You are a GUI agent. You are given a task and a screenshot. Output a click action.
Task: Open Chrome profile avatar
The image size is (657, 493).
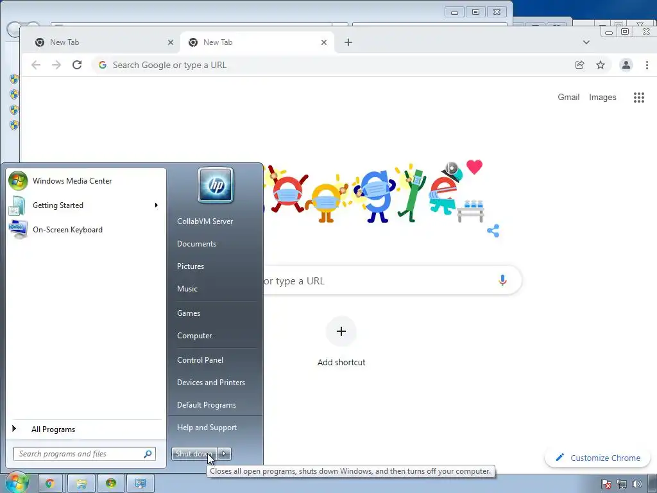pos(626,65)
